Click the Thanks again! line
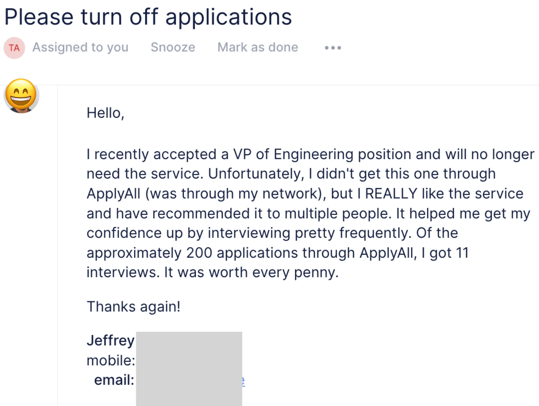 [133, 306]
